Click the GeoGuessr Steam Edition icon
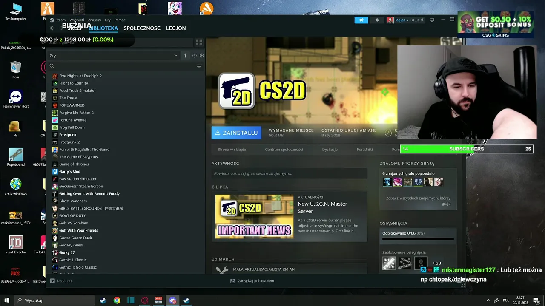The height and width of the screenshot is (306, 545). 55,186
